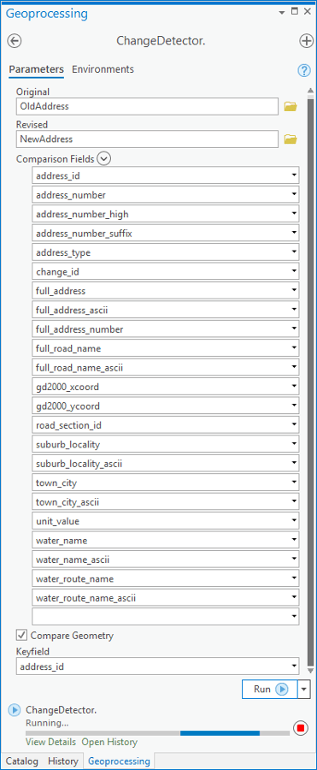Open the help question mark icon
This screenshot has width=317, height=770.
(304, 70)
